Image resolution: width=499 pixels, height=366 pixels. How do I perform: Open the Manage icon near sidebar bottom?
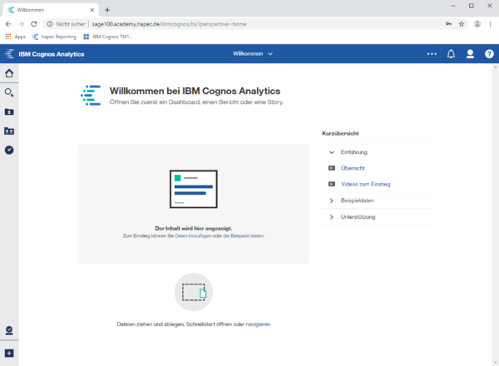tap(9, 331)
